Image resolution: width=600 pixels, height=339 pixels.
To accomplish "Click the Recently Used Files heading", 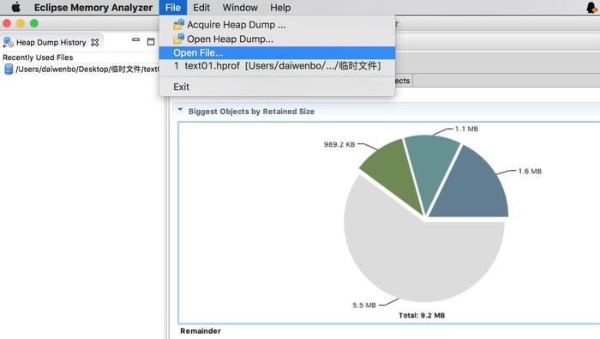I will coord(38,58).
